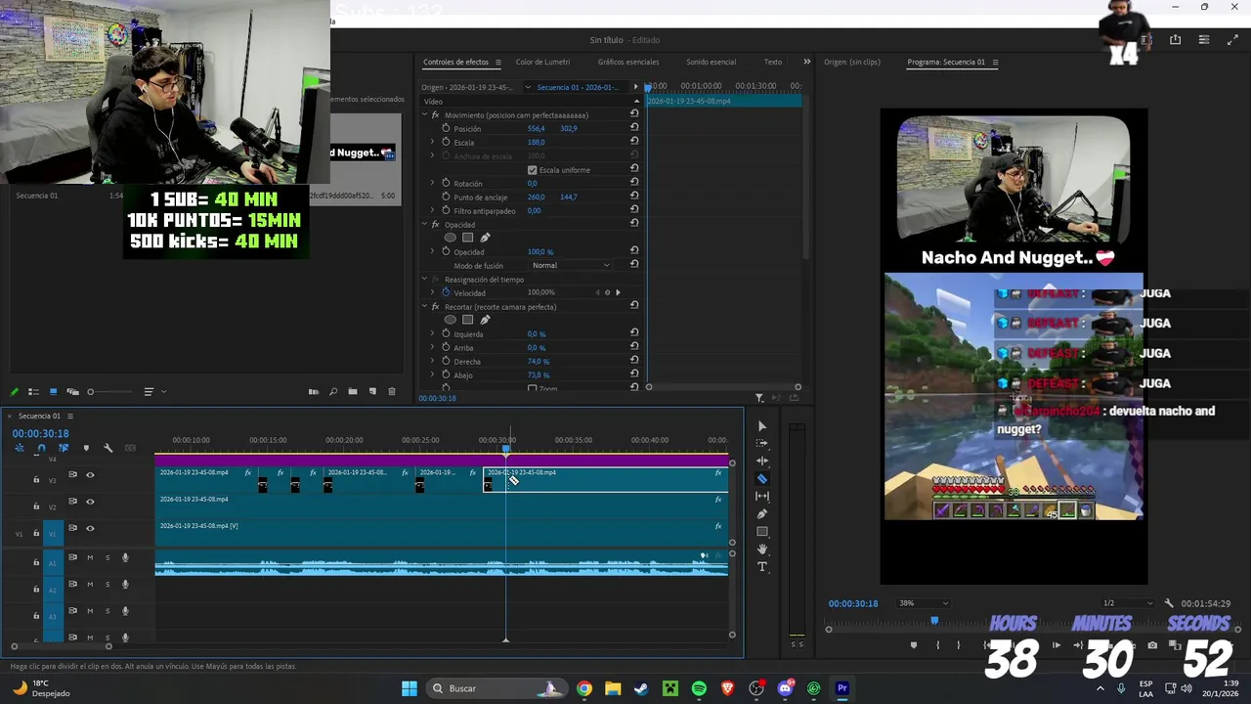
Task: Select the Slip tool
Action: coord(762,497)
